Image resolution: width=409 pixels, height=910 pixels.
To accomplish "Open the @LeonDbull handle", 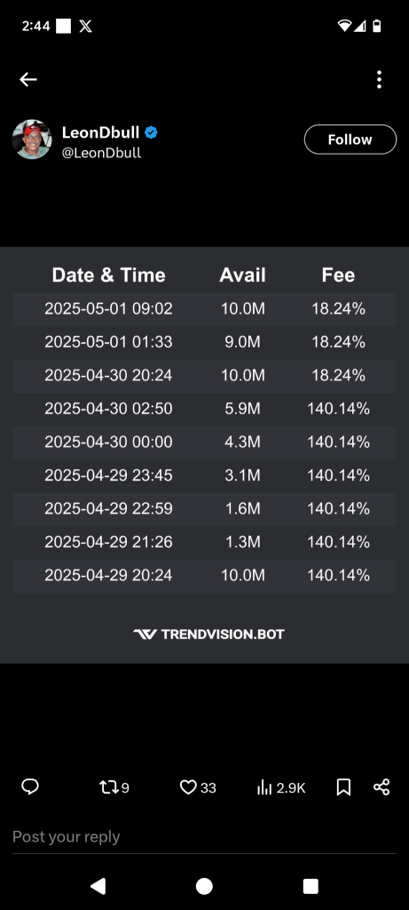I will (101, 153).
